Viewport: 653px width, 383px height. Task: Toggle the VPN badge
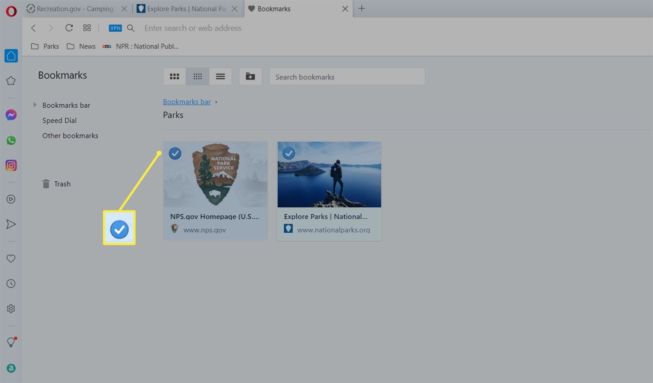click(x=115, y=28)
